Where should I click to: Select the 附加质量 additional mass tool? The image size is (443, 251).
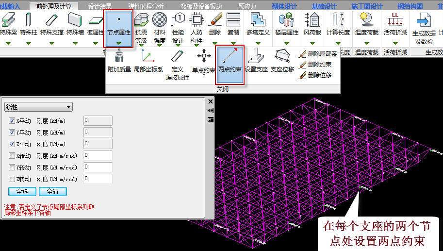(119, 61)
